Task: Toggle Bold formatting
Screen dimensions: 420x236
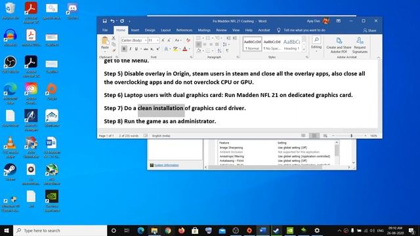Action: click(x=124, y=49)
